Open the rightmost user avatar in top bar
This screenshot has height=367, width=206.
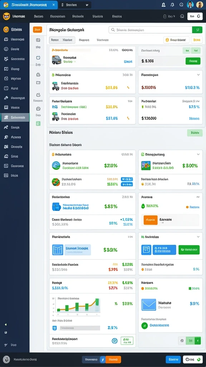click(x=200, y=5)
